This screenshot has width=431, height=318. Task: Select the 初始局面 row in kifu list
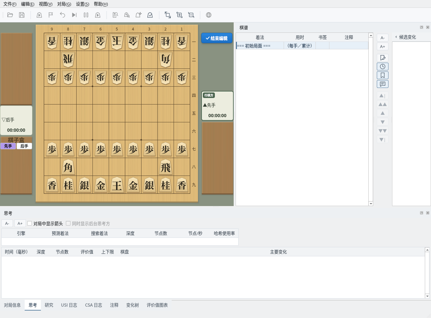(x=302, y=46)
